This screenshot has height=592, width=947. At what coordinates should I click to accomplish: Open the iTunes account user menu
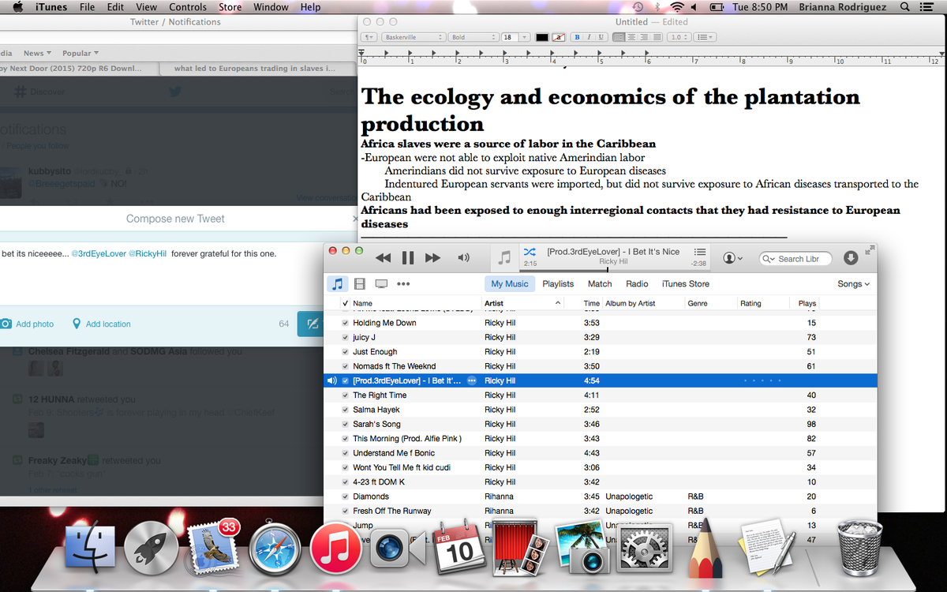pos(732,258)
